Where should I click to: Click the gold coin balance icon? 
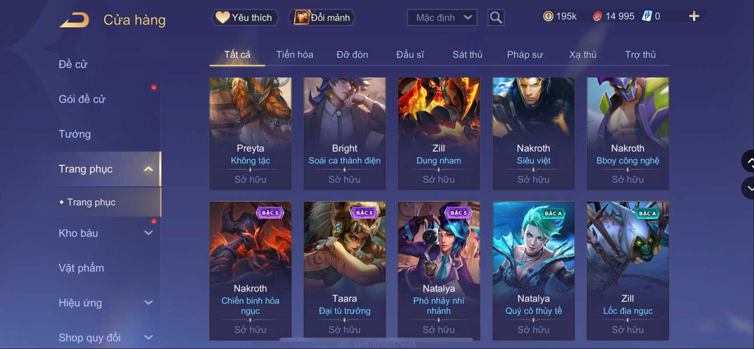(x=548, y=16)
